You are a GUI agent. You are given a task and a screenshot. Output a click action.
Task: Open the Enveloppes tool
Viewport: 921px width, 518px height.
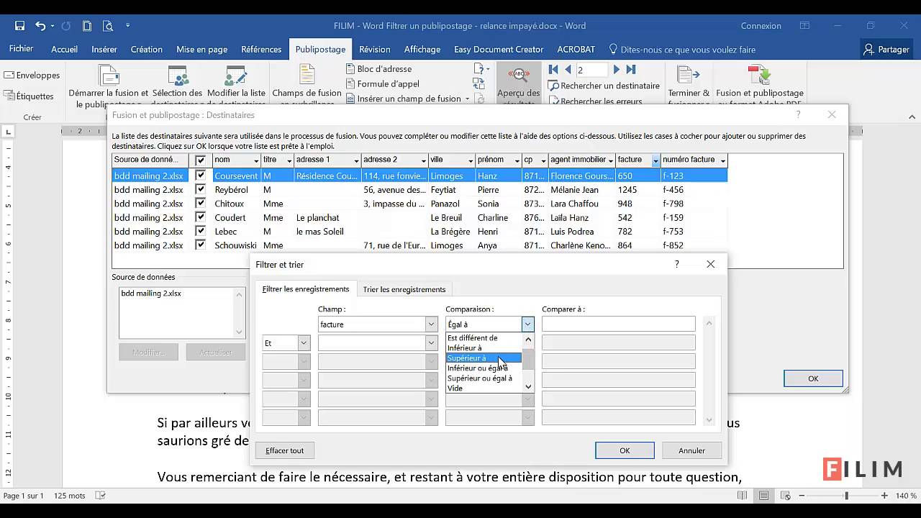pos(32,75)
